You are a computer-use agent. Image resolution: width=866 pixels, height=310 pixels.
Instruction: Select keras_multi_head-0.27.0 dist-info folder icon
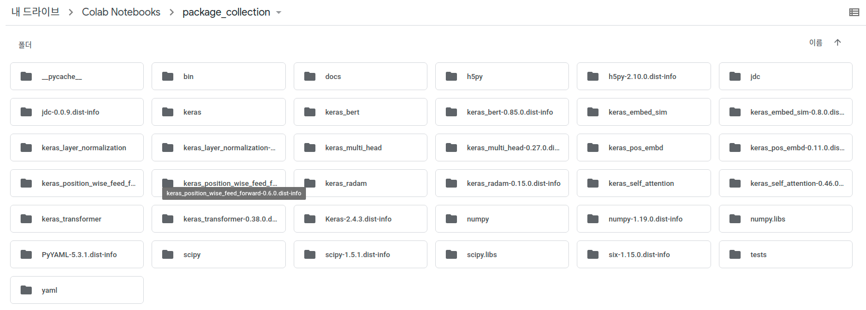pos(451,147)
